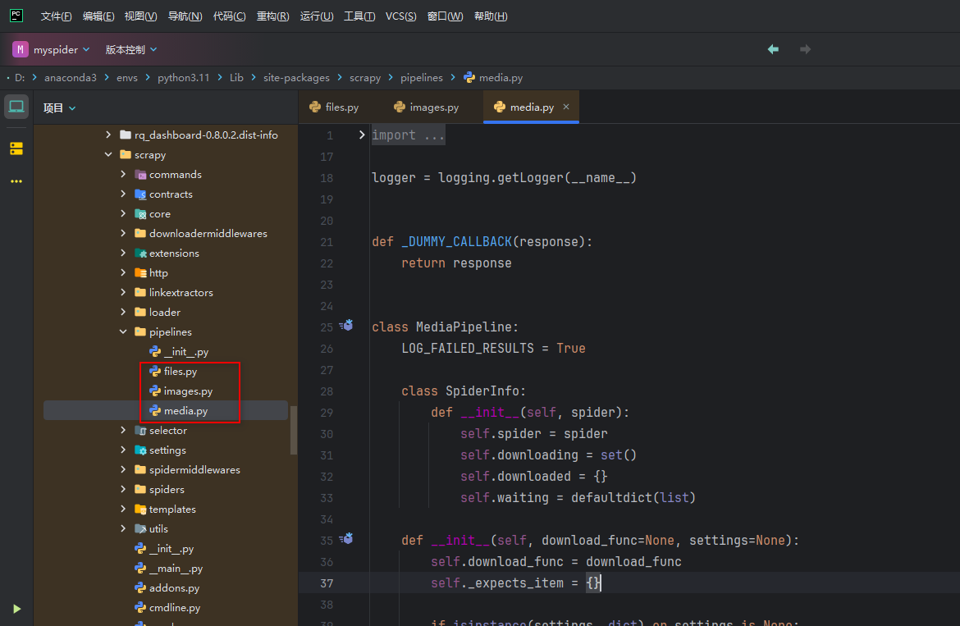Click the gutter marker icon at line 25
960x626 pixels.
(x=346, y=325)
